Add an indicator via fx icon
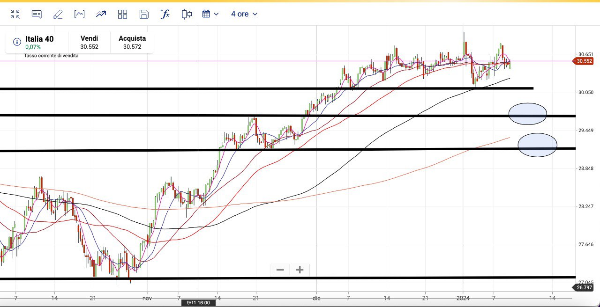 (x=165, y=14)
